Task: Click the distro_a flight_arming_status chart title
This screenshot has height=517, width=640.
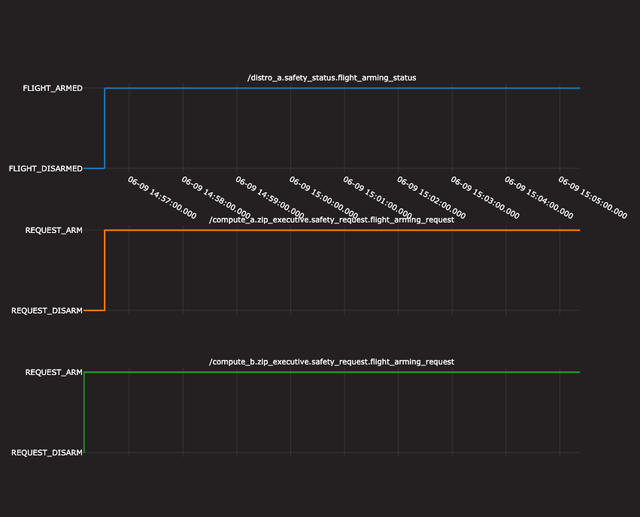Action: [332, 77]
